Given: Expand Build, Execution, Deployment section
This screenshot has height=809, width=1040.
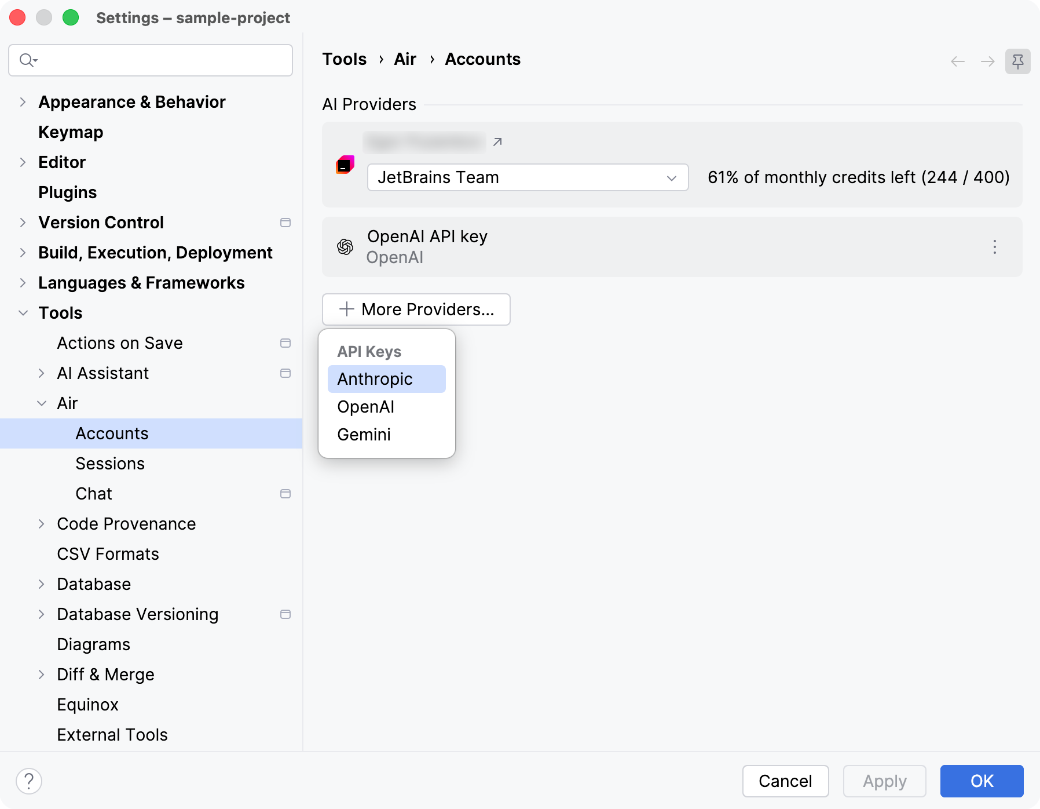Looking at the screenshot, I should 23,253.
